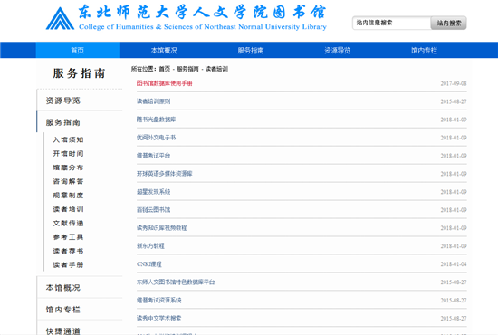The image size is (498, 335).
Task: Open the 服务指南 item in the top navigation
Action: (251, 50)
